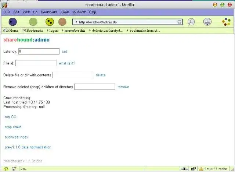Open the Window menu
This screenshot has width=235, height=172.
[79, 12]
